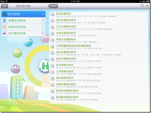This screenshot has width=151, height=113.
Task: Click hospital icon next to 成功耳鼻喉科診所
Action: 52,53
